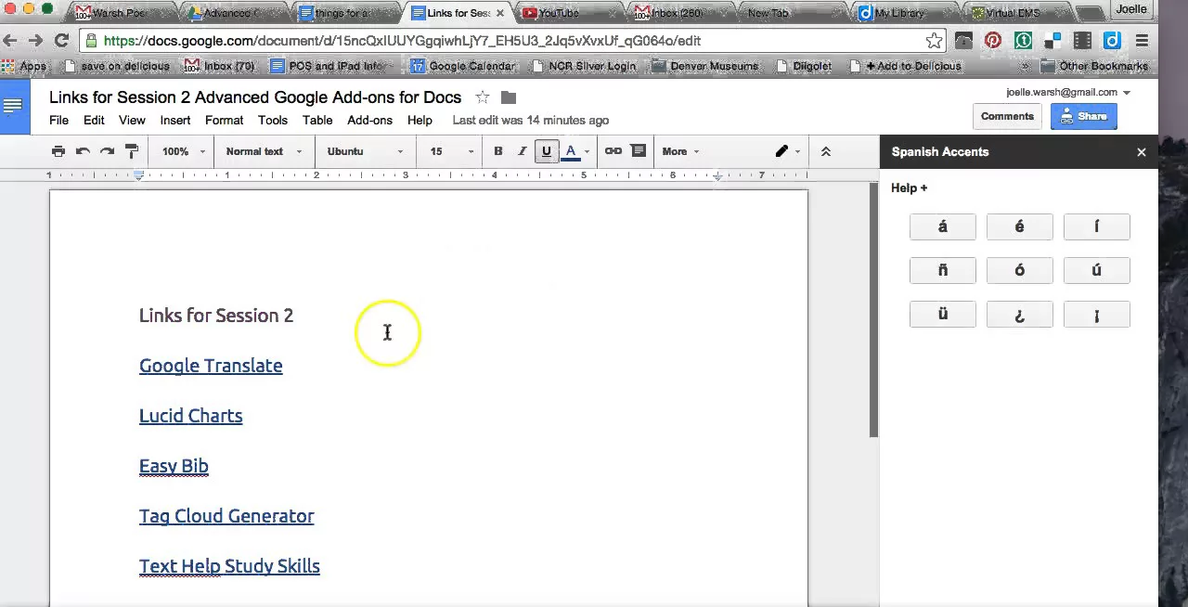This screenshot has height=607, width=1188.
Task: Open the account email dropdown
Action: (x=1068, y=92)
